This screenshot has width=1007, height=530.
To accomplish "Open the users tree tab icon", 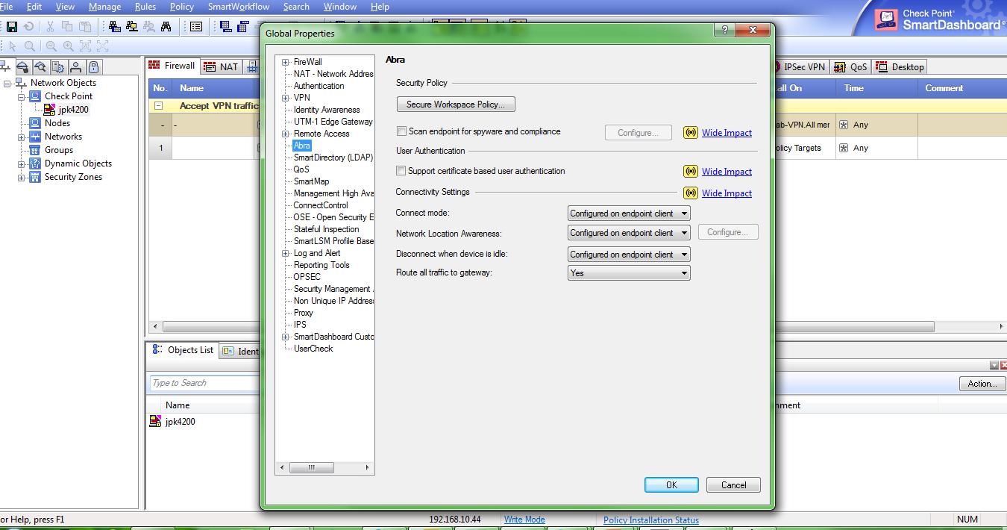I will tap(77, 67).
